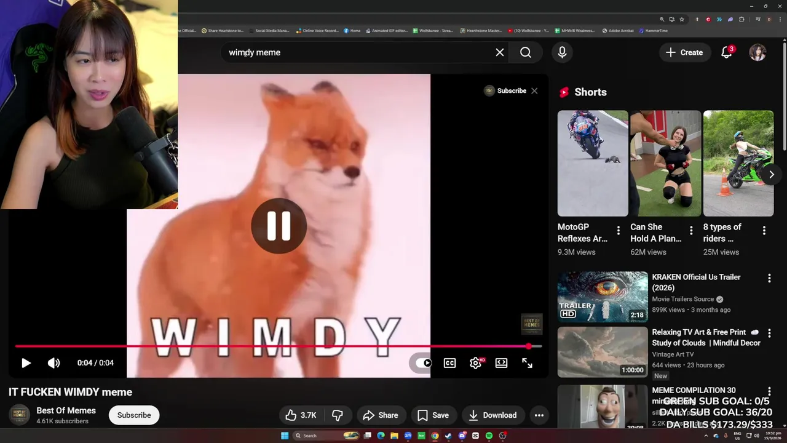Image resolution: width=787 pixels, height=443 pixels.
Task: Open more actions menu below the video
Action: click(539, 415)
